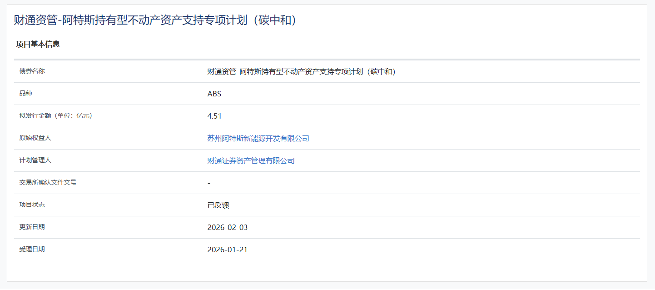Click the 计划管理人 label
The height and width of the screenshot is (290, 655).
point(35,160)
